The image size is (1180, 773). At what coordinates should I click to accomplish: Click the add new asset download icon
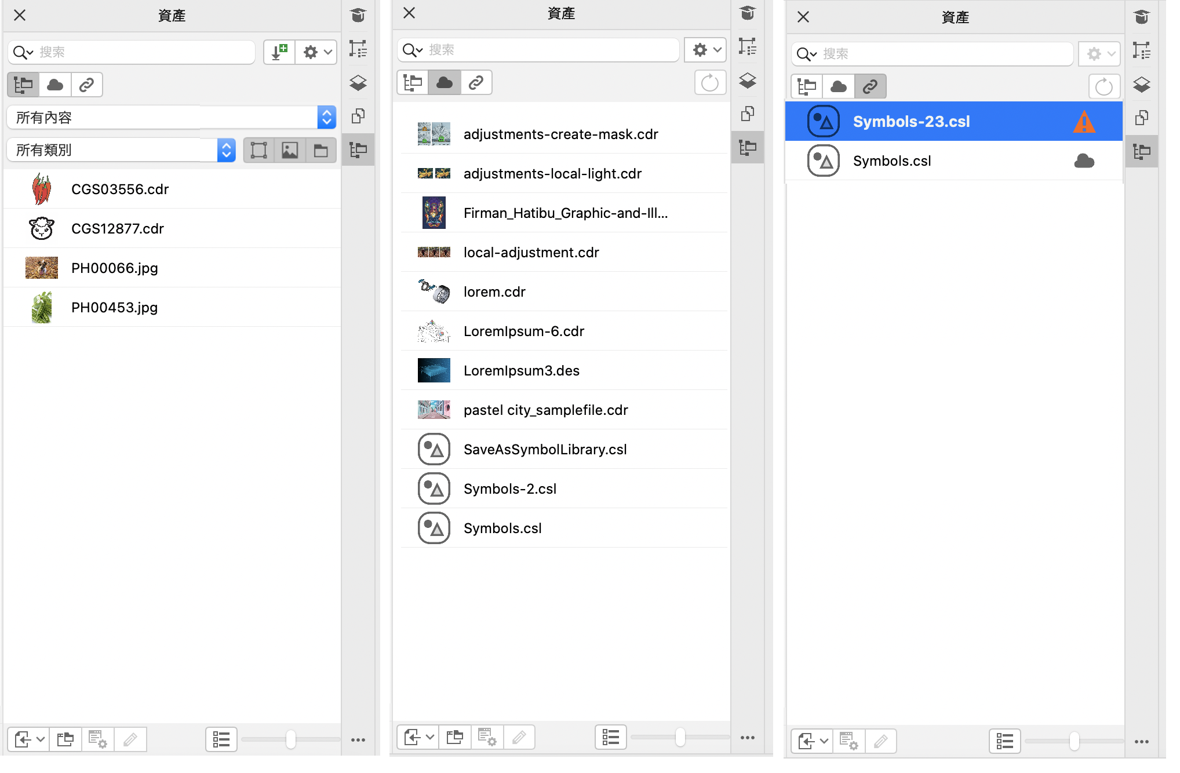point(279,52)
